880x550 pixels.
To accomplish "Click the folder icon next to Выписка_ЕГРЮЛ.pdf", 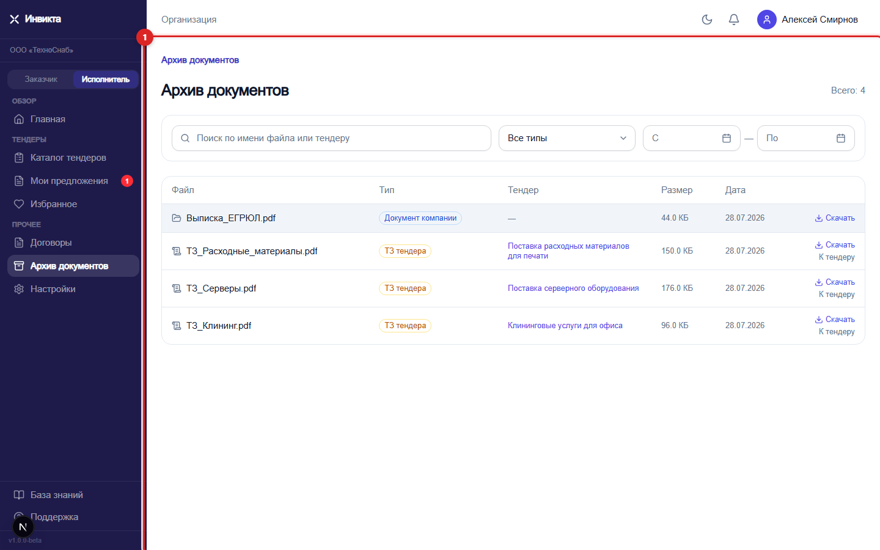I will click(x=177, y=218).
